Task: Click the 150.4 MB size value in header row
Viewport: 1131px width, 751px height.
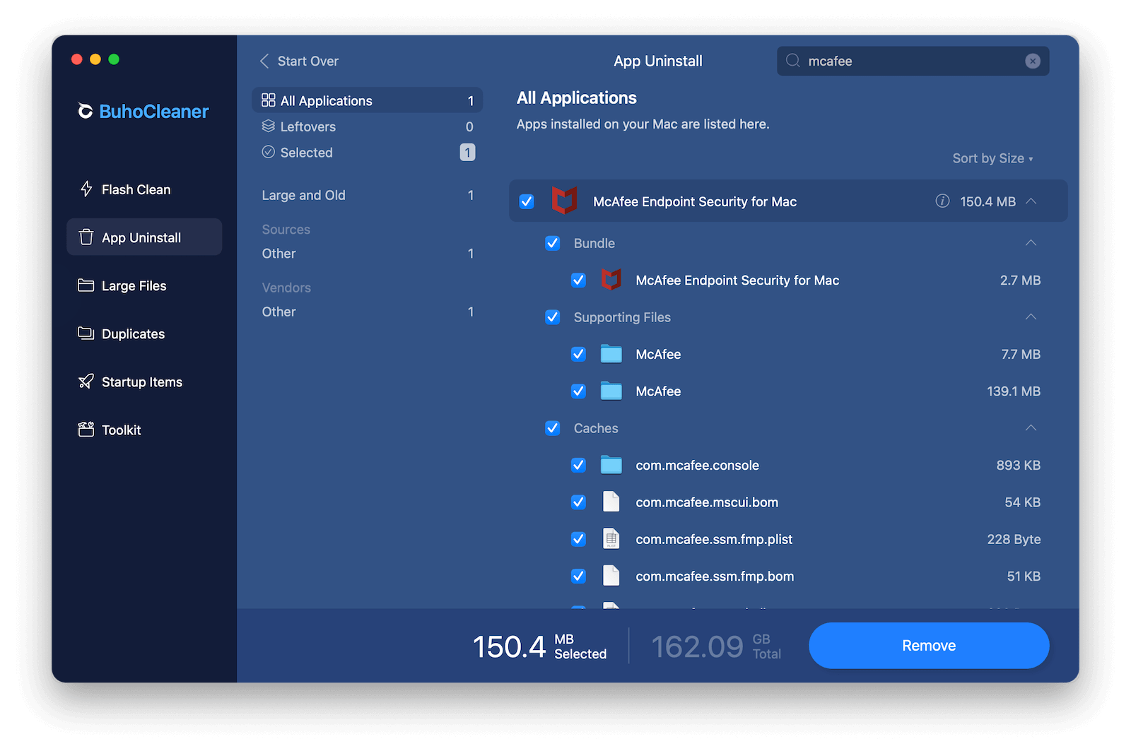Action: coord(988,201)
